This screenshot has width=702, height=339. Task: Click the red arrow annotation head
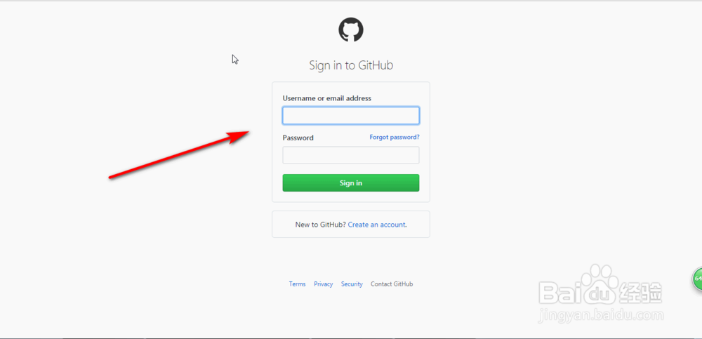[x=238, y=137]
